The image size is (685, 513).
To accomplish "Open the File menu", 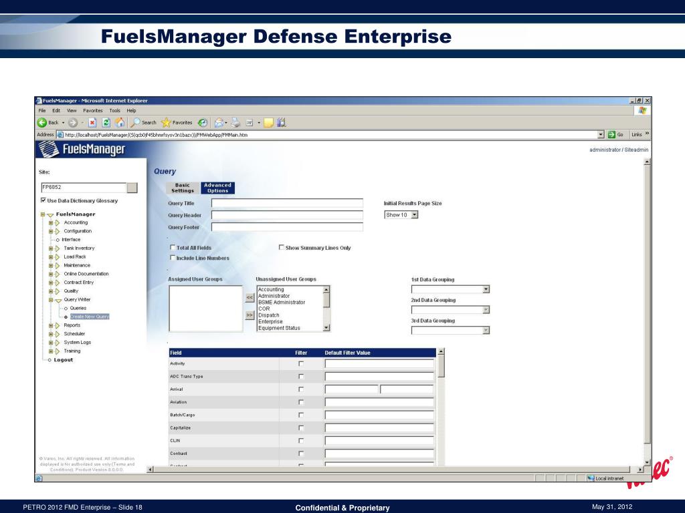I will (x=42, y=110).
